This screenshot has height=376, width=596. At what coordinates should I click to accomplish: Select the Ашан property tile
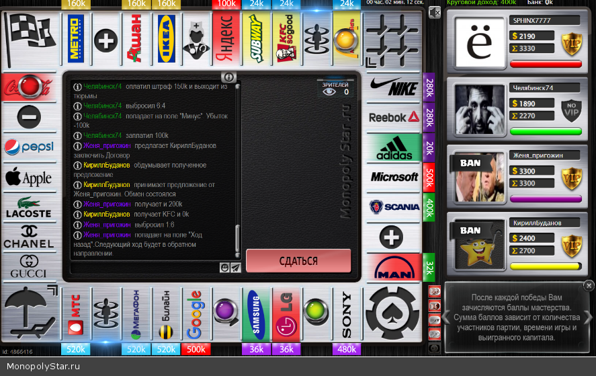[x=136, y=40]
